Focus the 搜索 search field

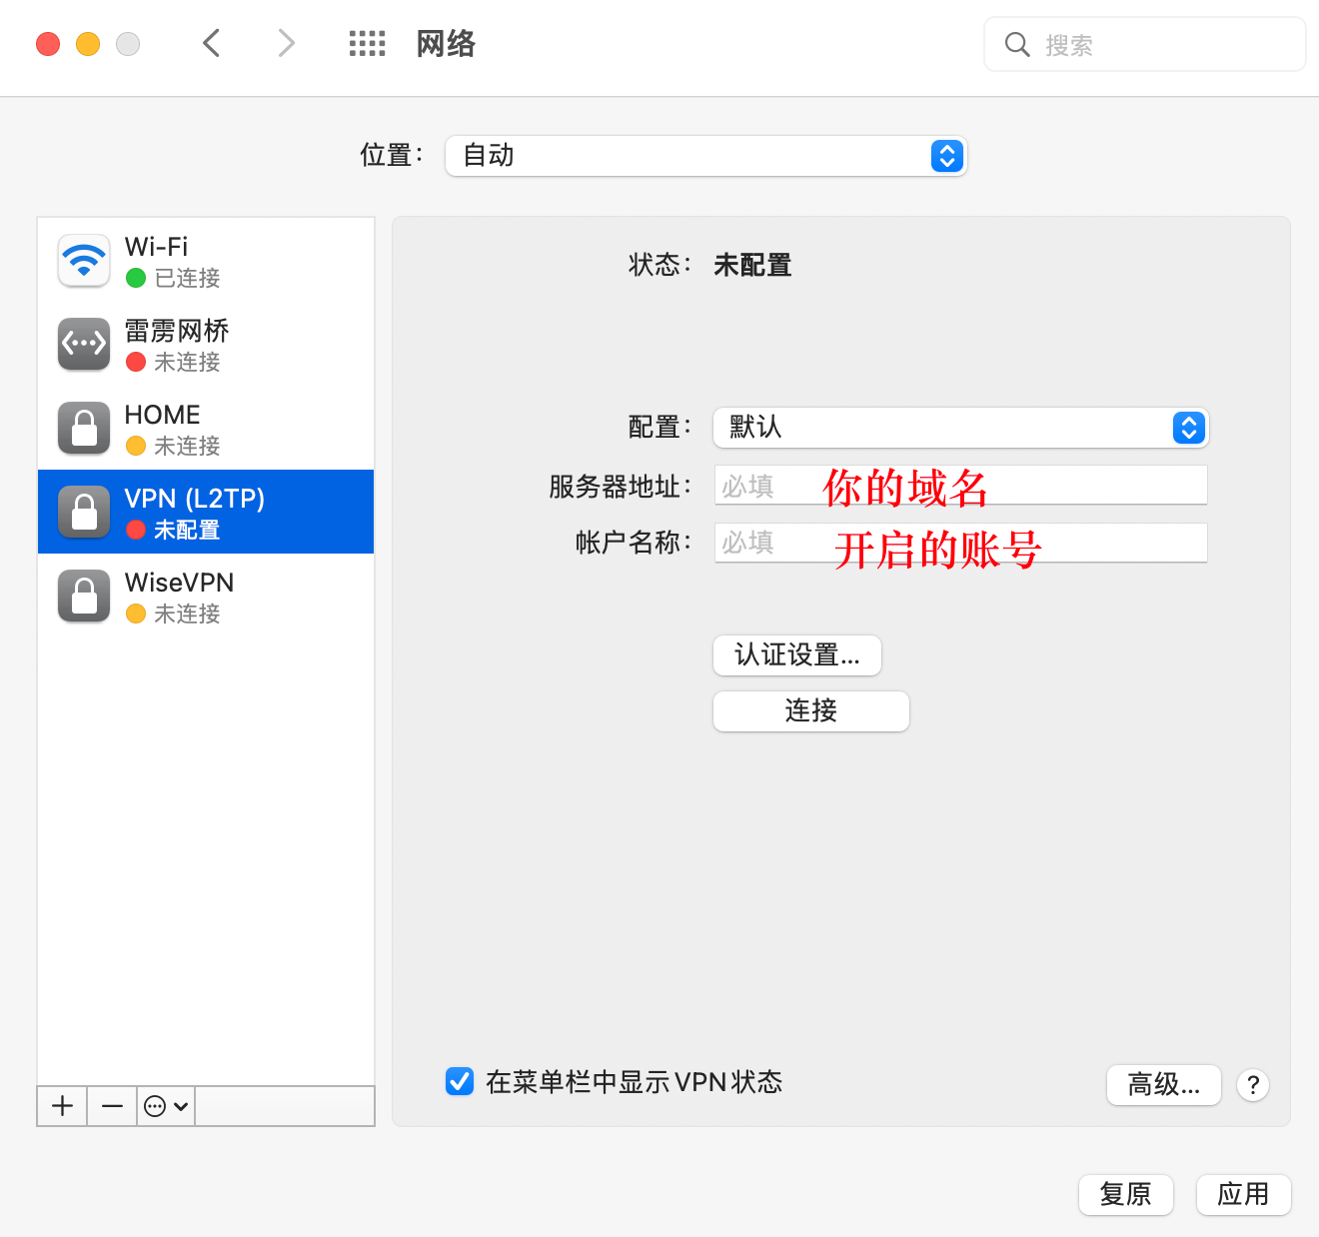[x=1145, y=44]
